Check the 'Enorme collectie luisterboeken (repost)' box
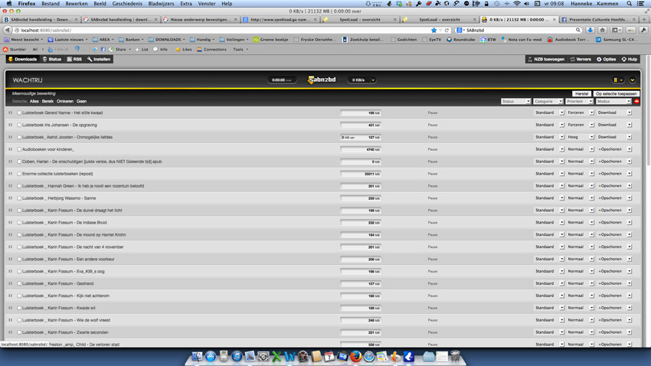This screenshot has height=366, width=651. coord(19,174)
